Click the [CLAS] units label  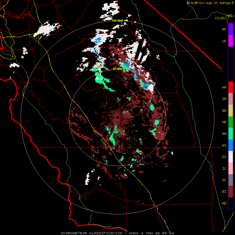point(221,18)
